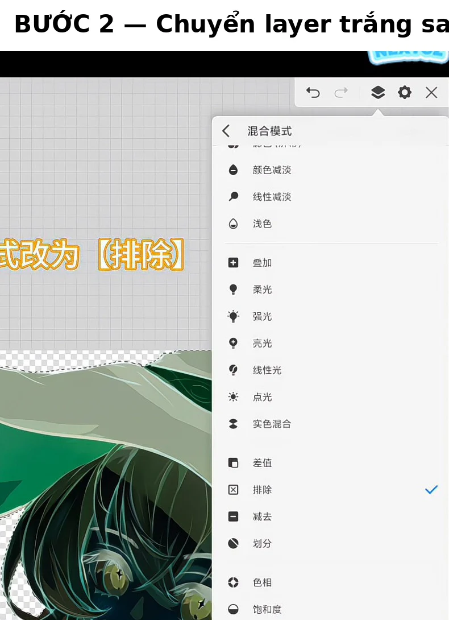Select the 饱和度 blend mode text
This screenshot has height=620, width=449.
click(267, 609)
